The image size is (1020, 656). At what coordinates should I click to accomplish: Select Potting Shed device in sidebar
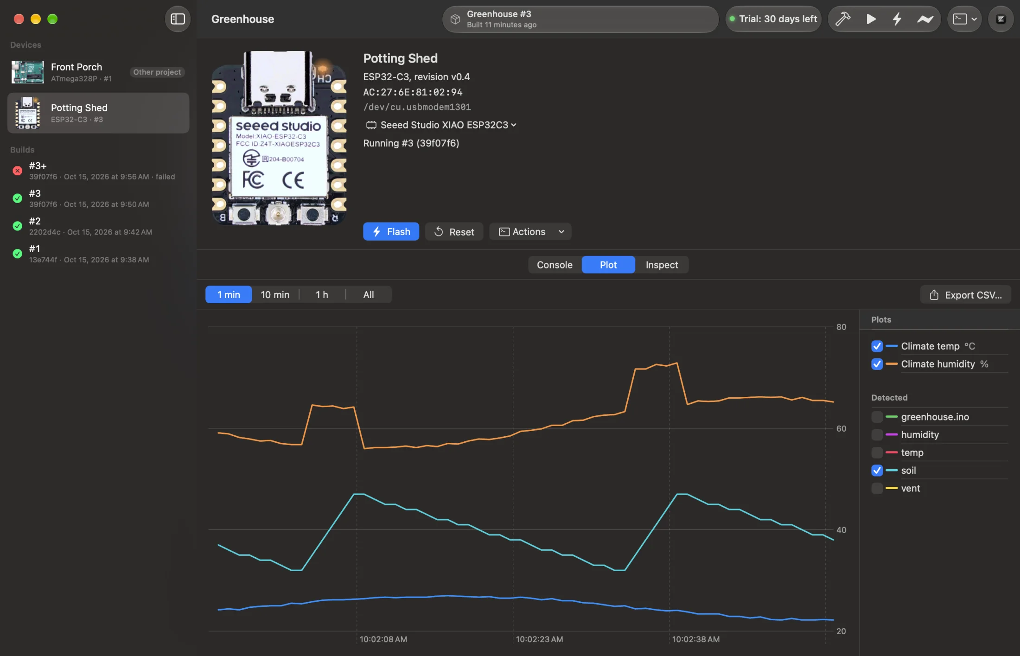tap(98, 113)
